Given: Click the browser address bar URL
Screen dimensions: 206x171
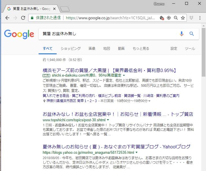Looking at the screenshot, I should tap(110, 18).
